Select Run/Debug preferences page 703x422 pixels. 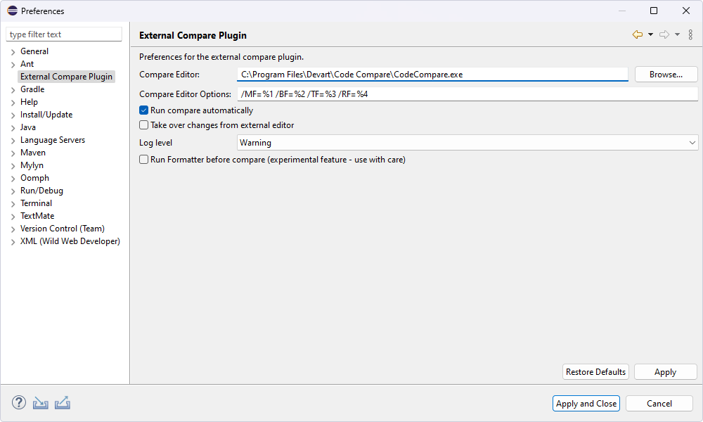41,191
